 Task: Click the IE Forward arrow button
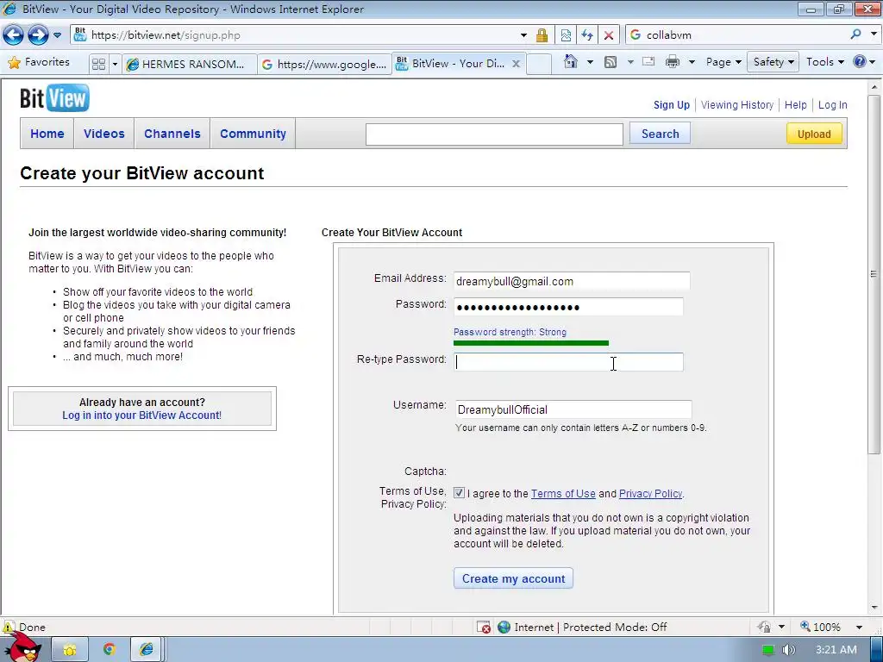point(38,34)
